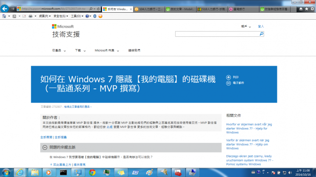Open 'Hvorfor er skjermen svart' related link
The width and height of the screenshot is (316, 177).
click(249, 128)
